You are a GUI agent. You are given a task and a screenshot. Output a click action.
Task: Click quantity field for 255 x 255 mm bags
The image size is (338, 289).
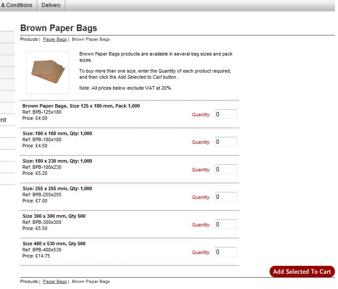click(226, 197)
